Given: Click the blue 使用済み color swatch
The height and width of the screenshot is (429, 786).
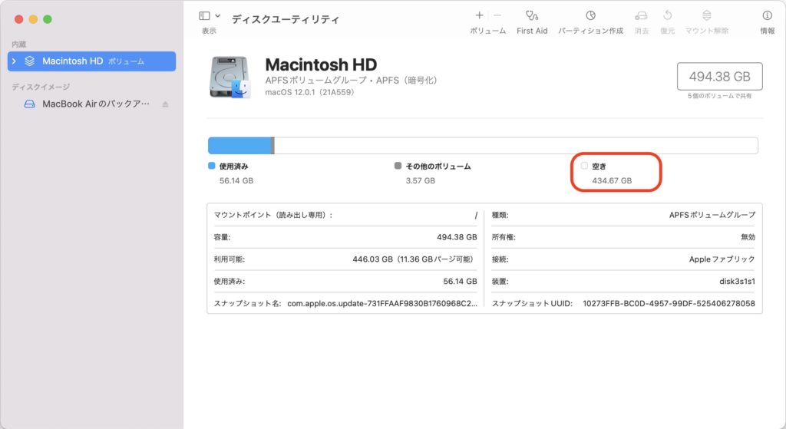Looking at the screenshot, I should pyautogui.click(x=212, y=166).
